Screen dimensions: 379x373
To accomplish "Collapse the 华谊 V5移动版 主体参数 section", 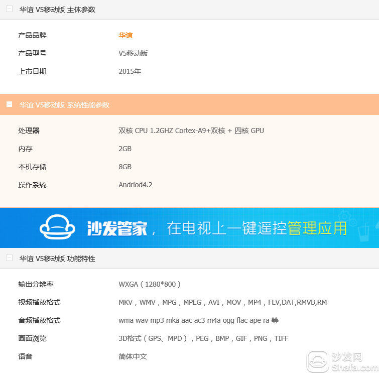I will pyautogui.click(x=9, y=9).
